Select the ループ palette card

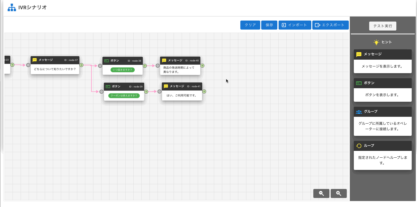pyautogui.click(x=383, y=155)
